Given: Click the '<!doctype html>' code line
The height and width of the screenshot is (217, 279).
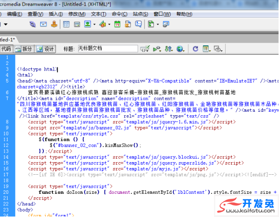Looking at the screenshot, I should (x=37, y=69).
